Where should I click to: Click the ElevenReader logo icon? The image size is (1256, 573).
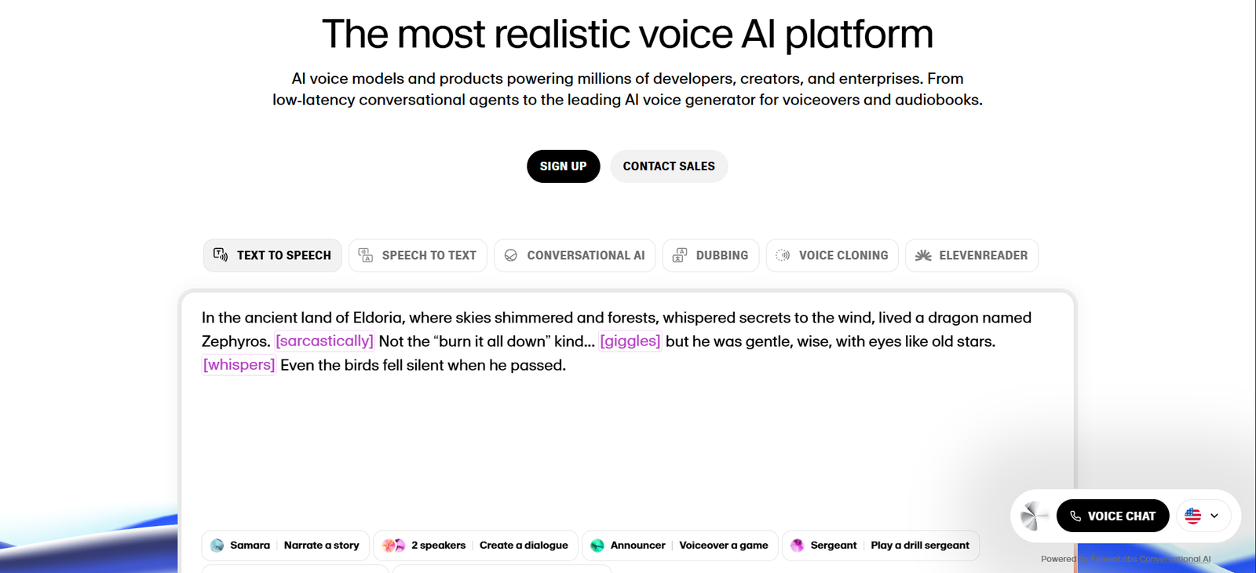tap(923, 255)
